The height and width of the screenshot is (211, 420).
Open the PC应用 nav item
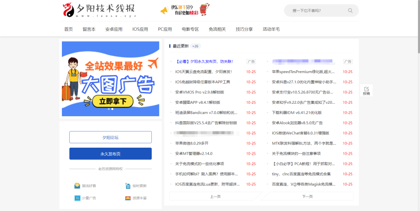tap(165, 29)
